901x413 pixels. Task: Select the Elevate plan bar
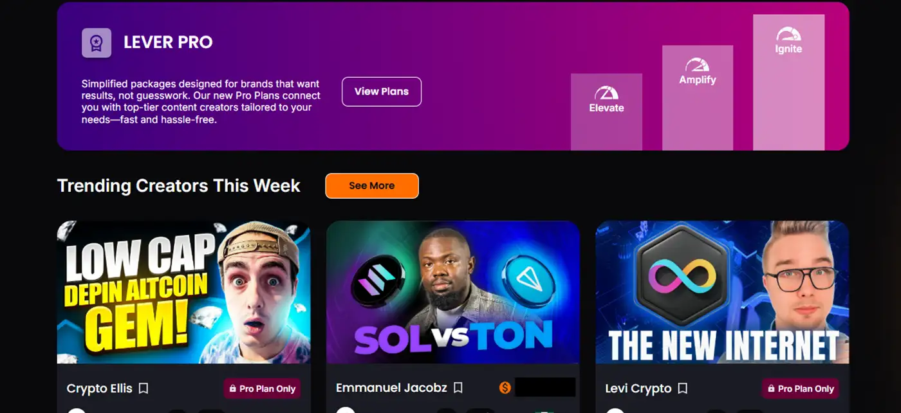pyautogui.click(x=606, y=112)
